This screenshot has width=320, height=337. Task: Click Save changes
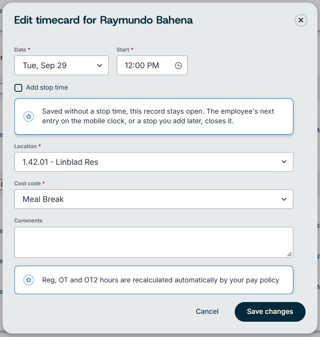coord(270,312)
